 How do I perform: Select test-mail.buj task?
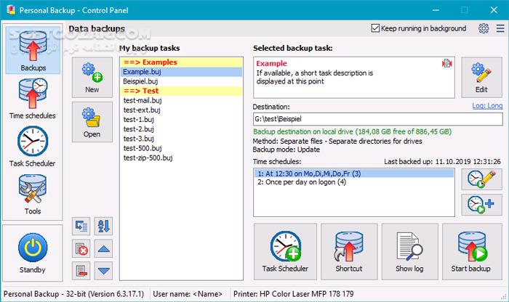pos(182,100)
